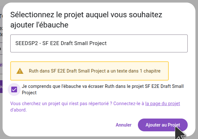Viewport: 198px width, 139px height.
Task: Open the project selection combo box
Action: coord(99,43)
